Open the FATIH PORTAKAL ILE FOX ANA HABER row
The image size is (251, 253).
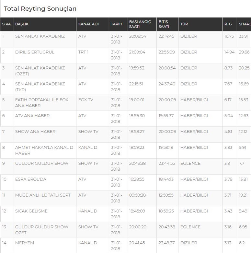click(x=41, y=103)
